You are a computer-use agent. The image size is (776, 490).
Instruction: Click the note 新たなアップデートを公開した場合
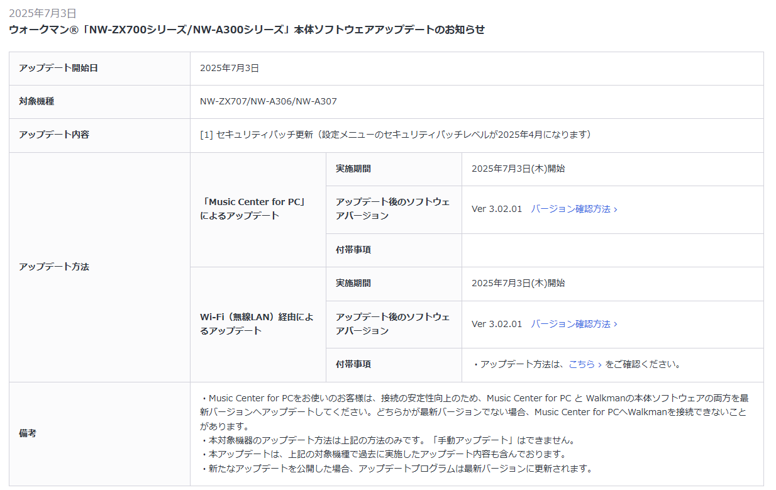pyautogui.click(x=396, y=469)
